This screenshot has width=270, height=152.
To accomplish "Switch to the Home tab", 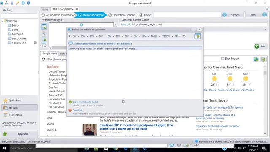I will 45,9.
